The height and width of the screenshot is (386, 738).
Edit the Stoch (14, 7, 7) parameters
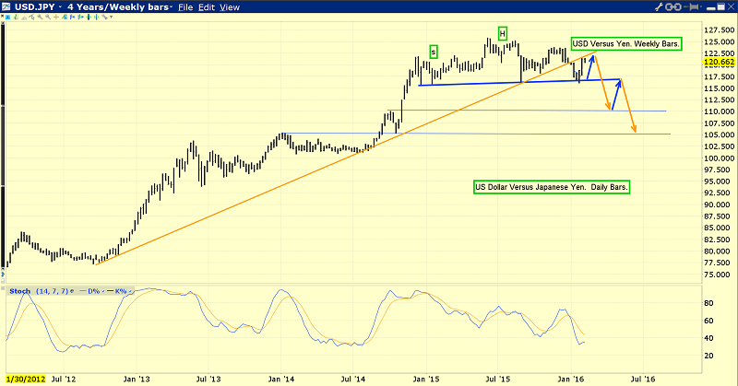click(x=52, y=291)
